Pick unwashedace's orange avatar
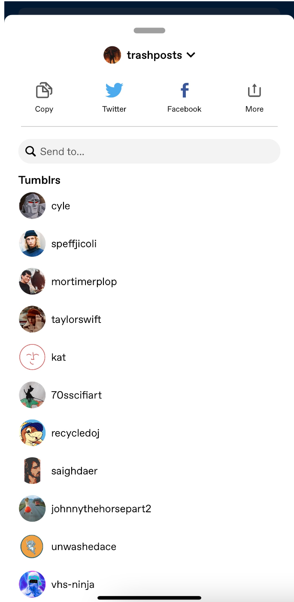 point(32,546)
